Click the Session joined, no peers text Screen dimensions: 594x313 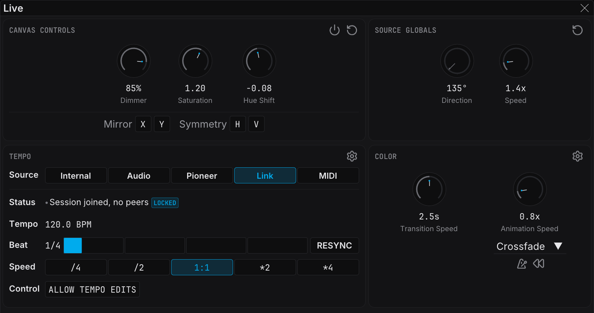99,202
